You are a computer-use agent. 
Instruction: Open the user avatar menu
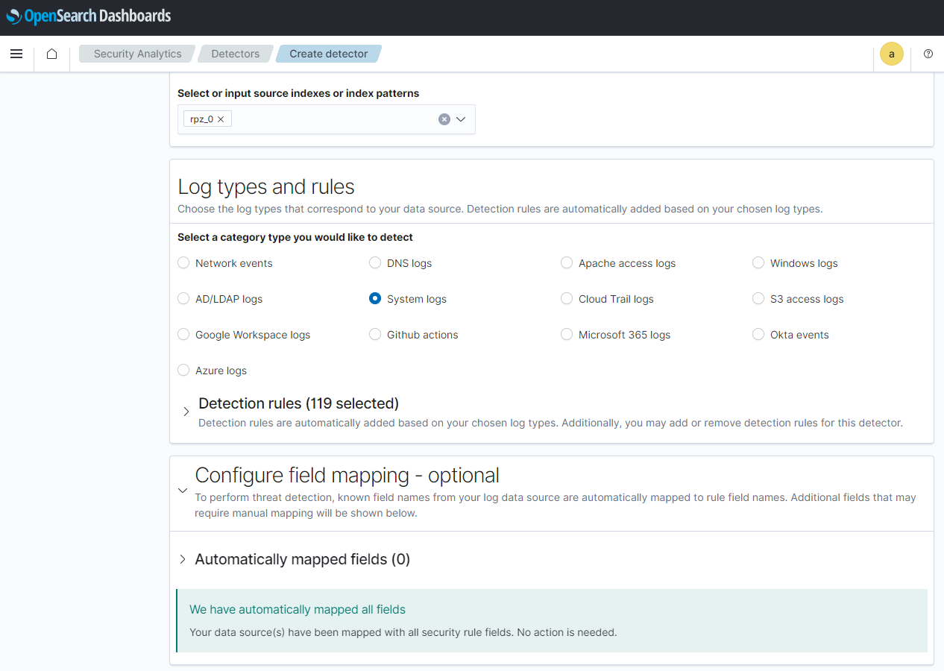(x=891, y=54)
